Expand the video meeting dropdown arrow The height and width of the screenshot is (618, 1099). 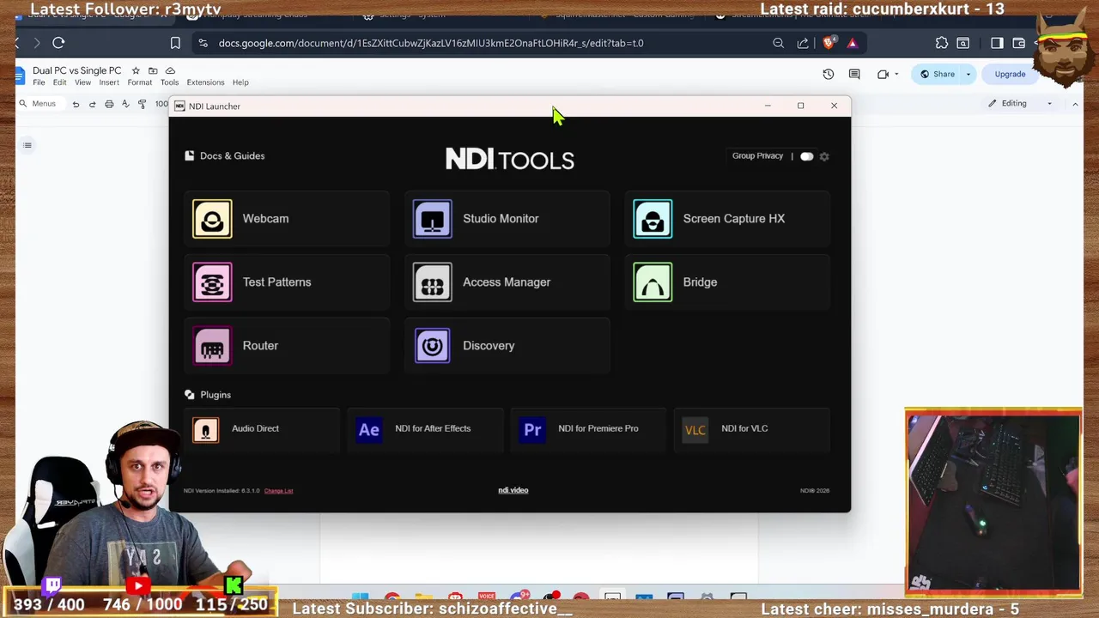[x=896, y=75]
